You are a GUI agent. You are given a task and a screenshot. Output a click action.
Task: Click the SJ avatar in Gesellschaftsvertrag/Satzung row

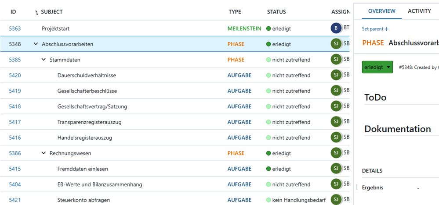pyautogui.click(x=336, y=106)
